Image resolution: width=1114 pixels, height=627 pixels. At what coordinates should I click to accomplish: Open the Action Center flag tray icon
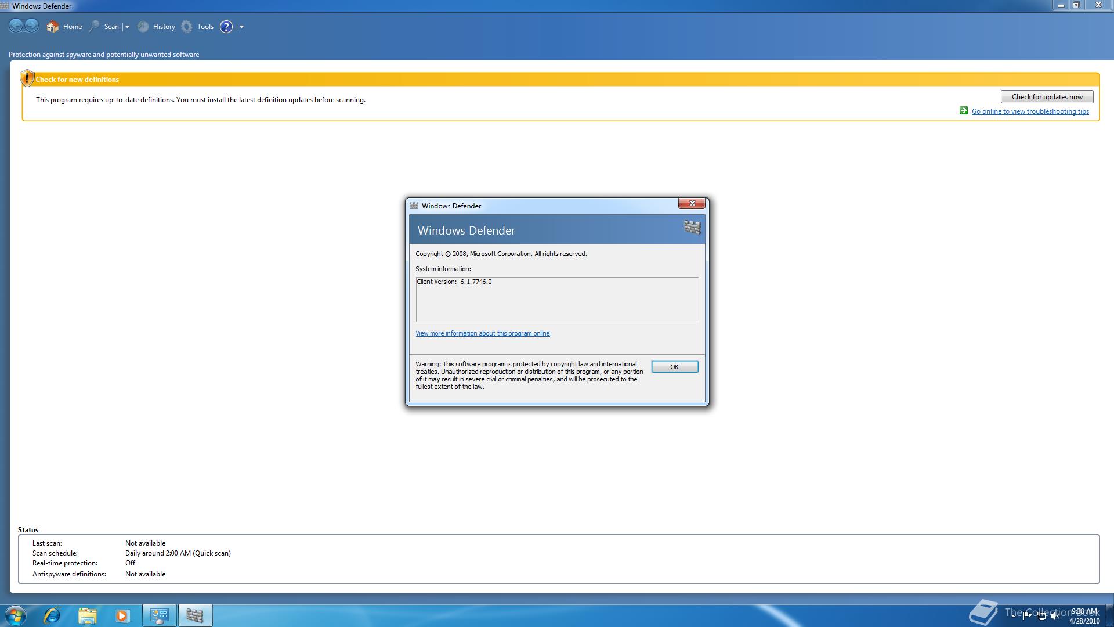(1028, 616)
